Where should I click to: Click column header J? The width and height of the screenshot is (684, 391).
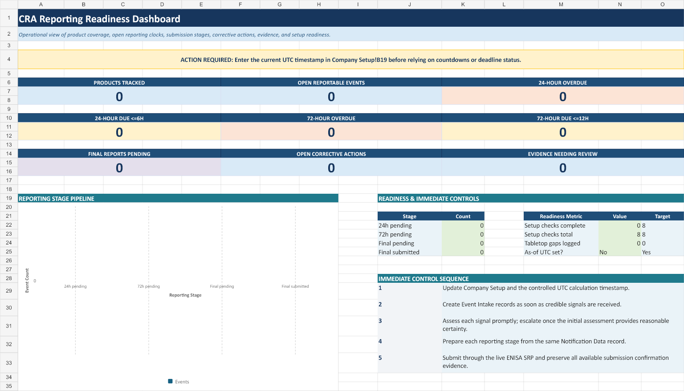410,4
